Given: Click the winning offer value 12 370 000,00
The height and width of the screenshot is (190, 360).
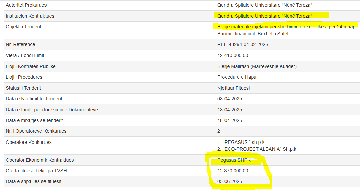Looking at the screenshot, I should tap(233, 171).
